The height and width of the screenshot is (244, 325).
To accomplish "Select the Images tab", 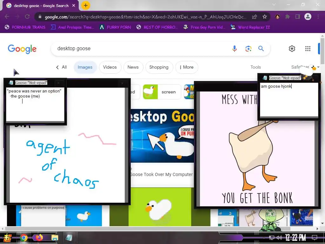I will pyautogui.click(x=85, y=67).
